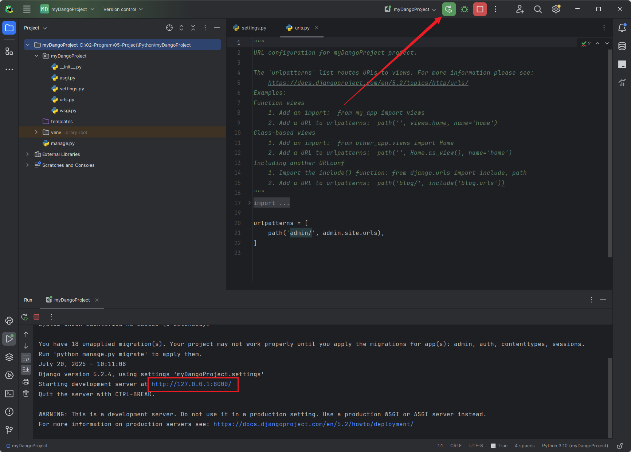
Task: Toggle scroll to end in Run panel
Action: click(26, 370)
